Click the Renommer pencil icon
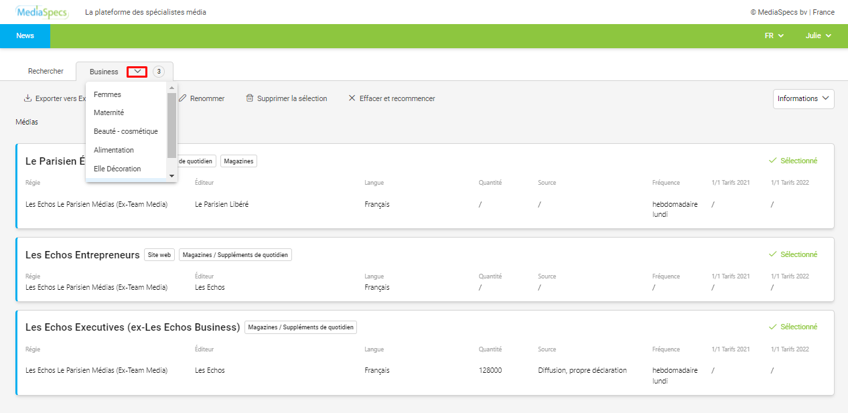The image size is (848, 413). point(182,98)
